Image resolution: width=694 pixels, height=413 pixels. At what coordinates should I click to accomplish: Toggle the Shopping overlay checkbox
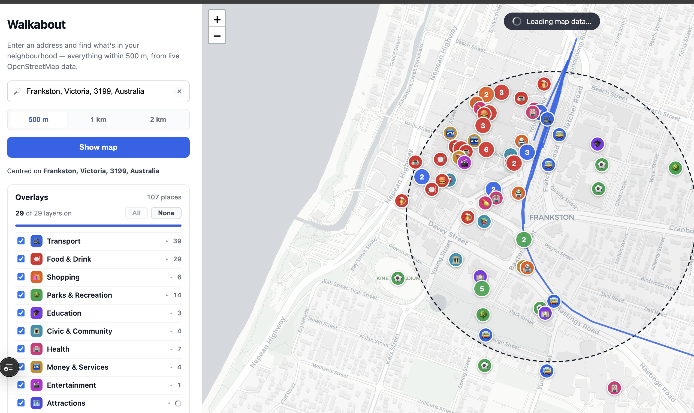(21, 277)
